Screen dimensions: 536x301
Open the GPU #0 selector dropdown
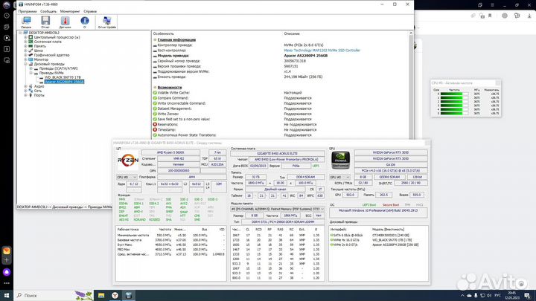point(339,177)
